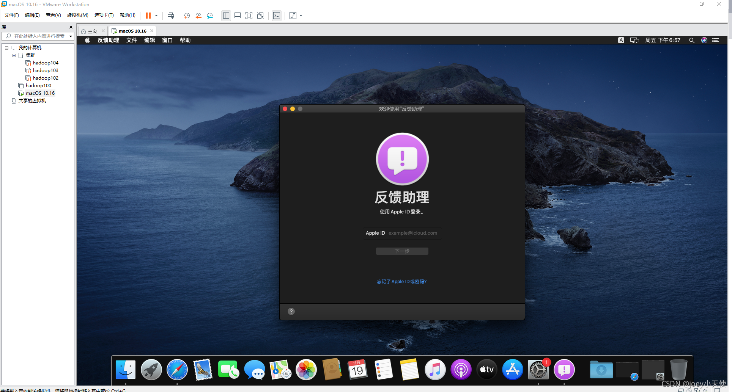Open Music from the Dock

click(435, 370)
